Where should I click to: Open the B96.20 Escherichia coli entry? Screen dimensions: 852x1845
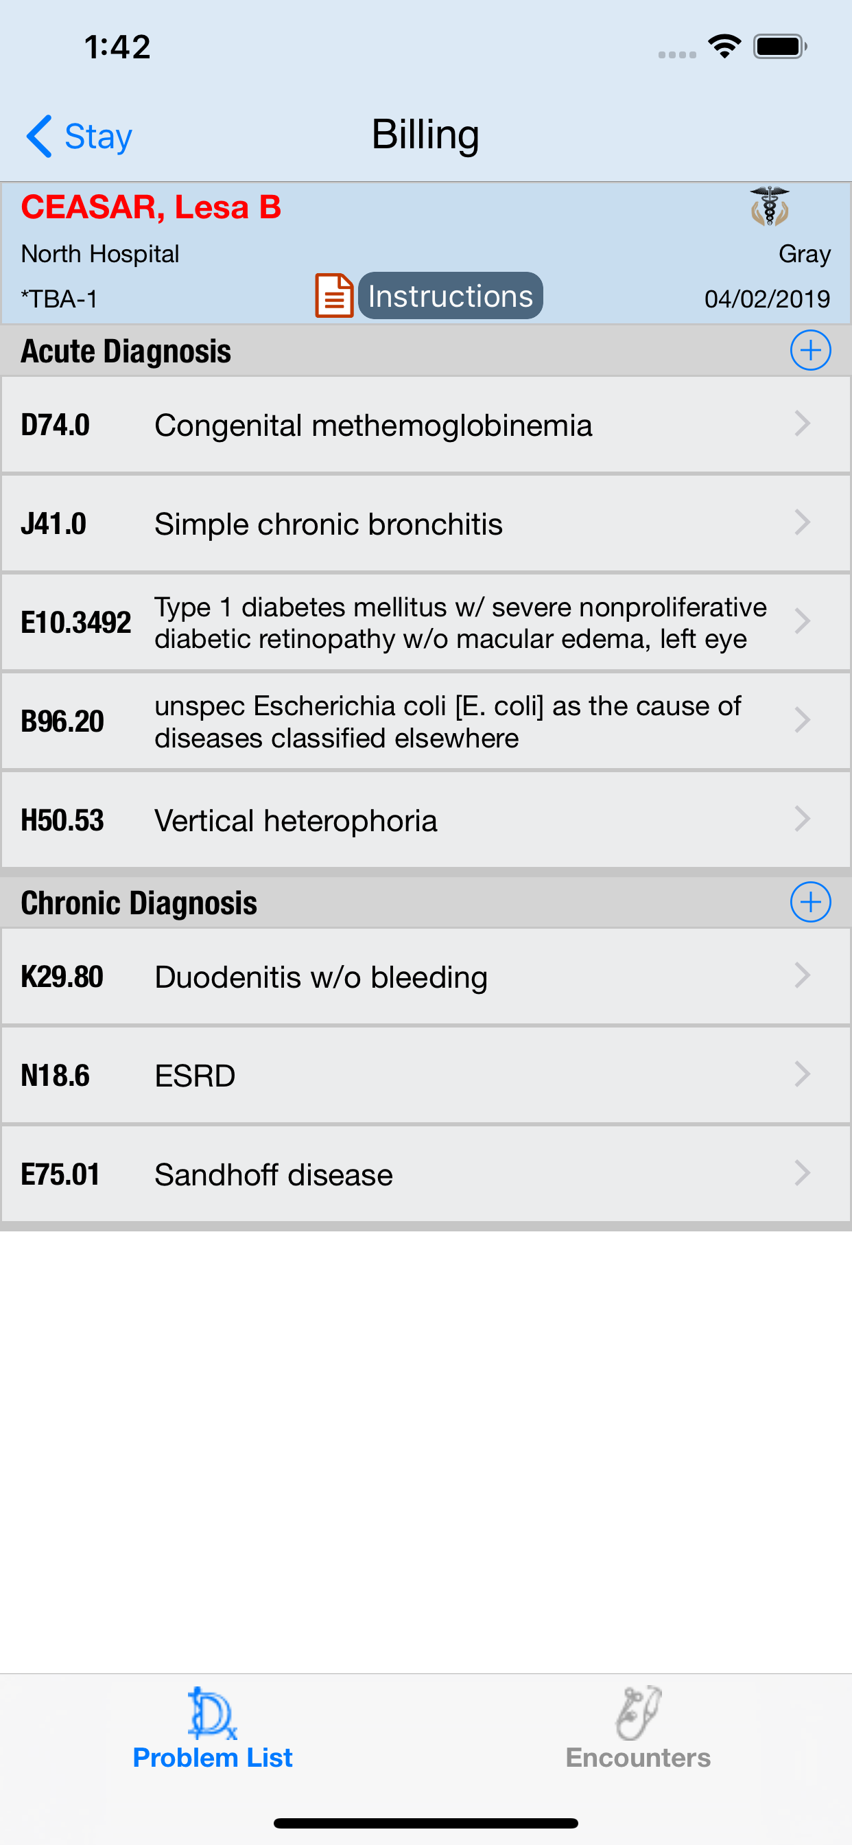[426, 721]
